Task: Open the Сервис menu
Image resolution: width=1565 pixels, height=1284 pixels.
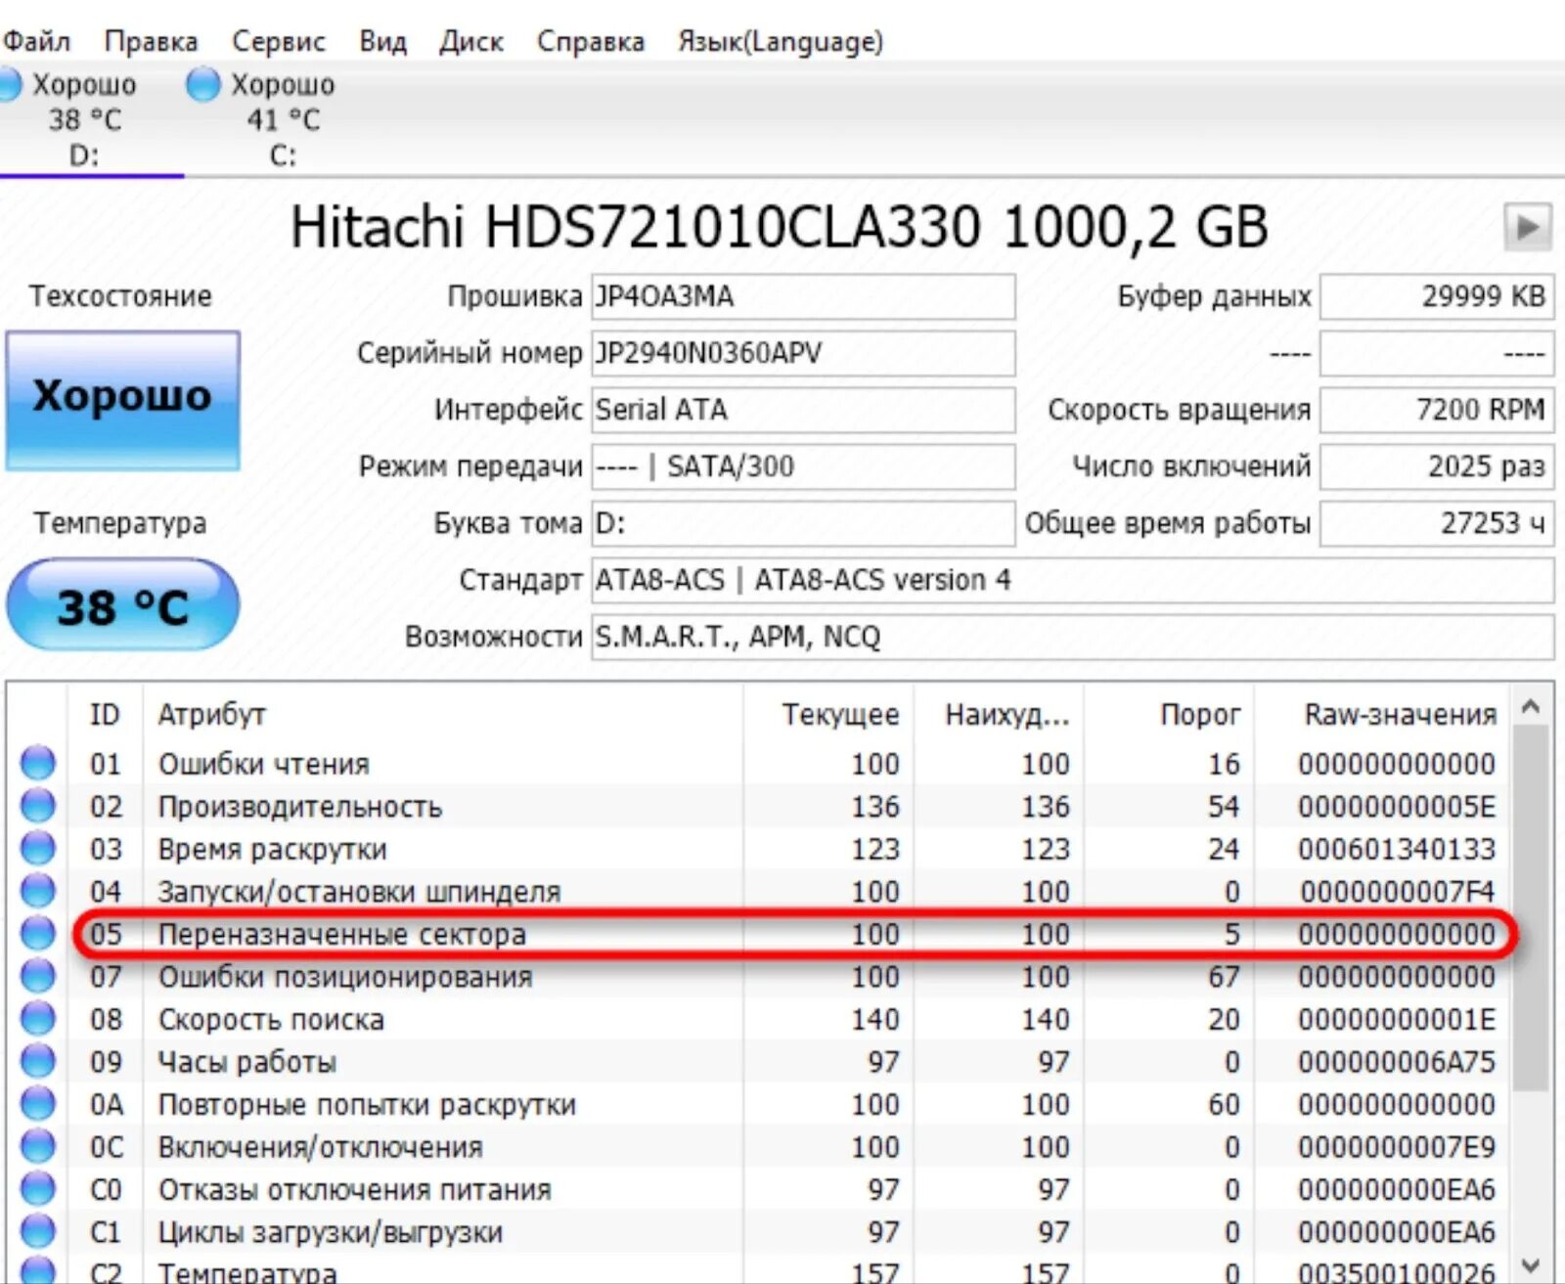Action: (278, 41)
